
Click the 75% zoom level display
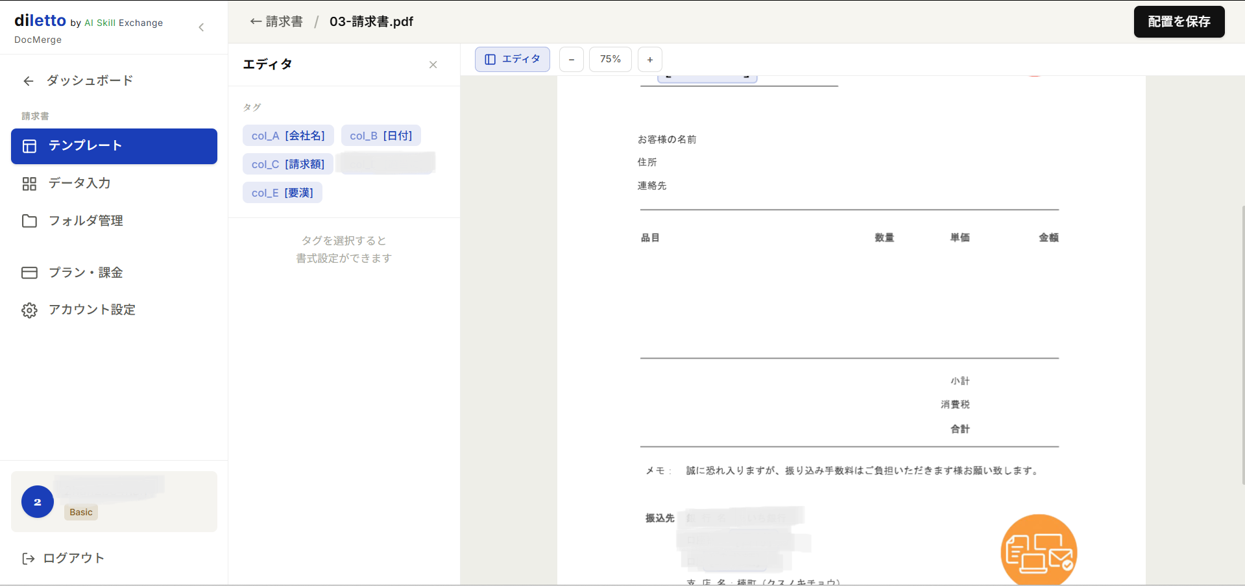[x=610, y=59]
